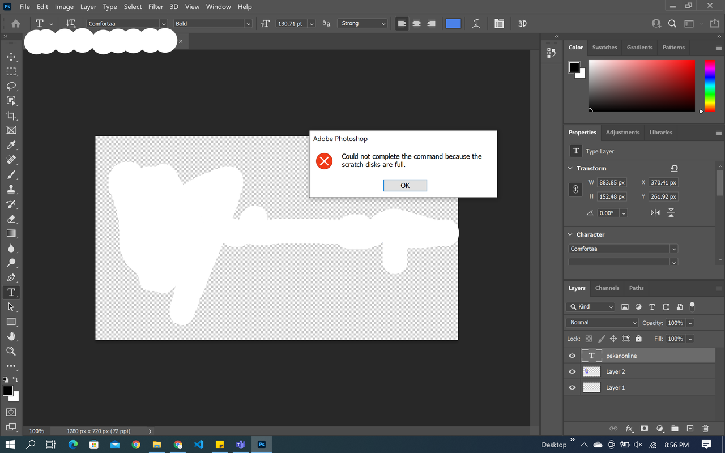Open the Filter menu

coord(155,7)
